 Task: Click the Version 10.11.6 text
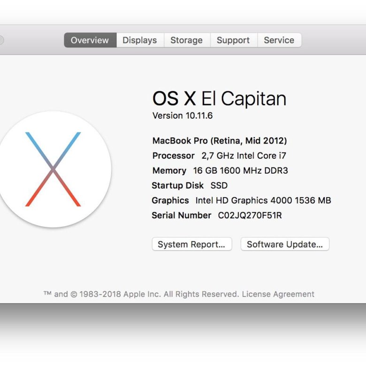click(x=183, y=115)
